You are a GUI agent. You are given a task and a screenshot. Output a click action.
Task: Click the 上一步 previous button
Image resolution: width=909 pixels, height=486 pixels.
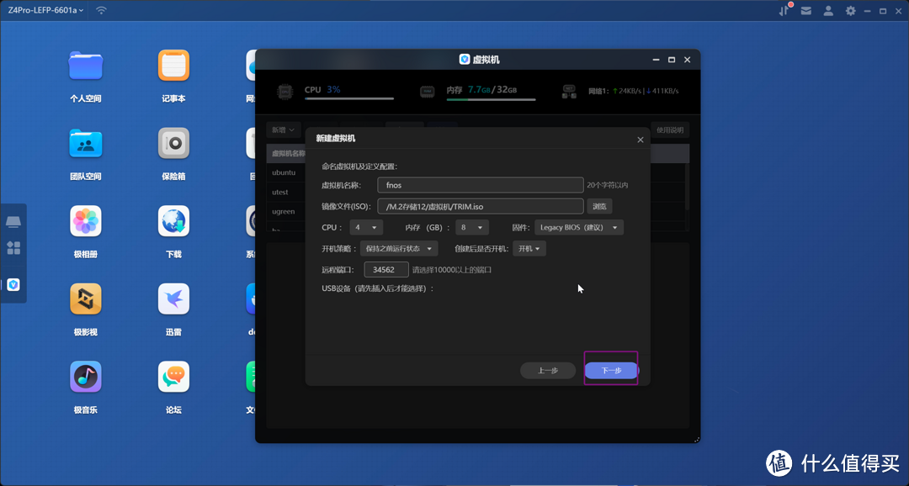[548, 370]
